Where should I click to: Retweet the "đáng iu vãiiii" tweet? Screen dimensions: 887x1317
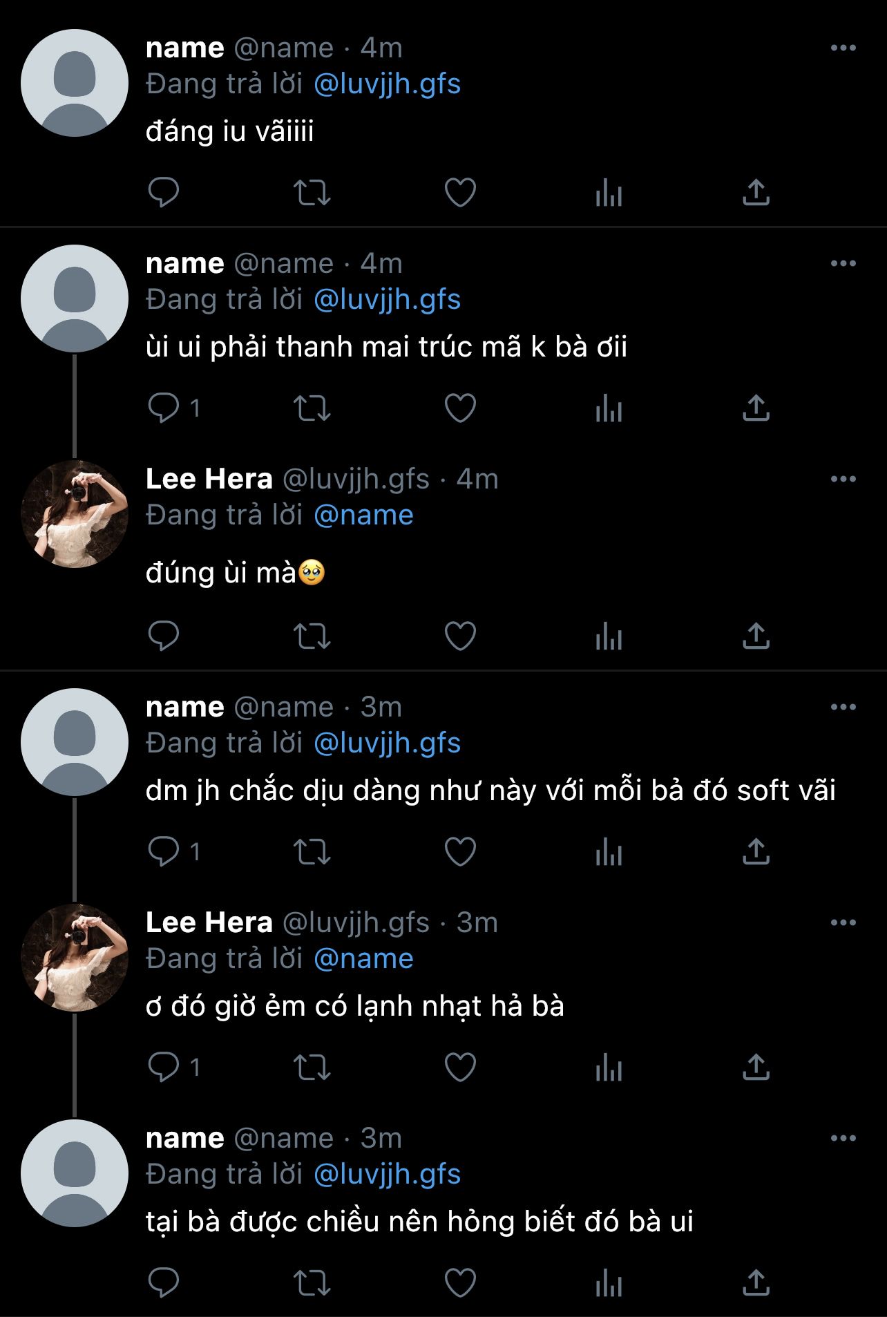[312, 192]
